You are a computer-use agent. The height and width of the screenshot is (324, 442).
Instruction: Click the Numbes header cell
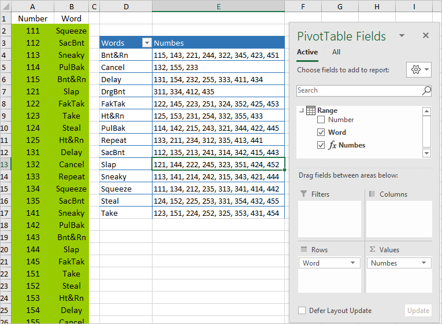click(x=218, y=43)
